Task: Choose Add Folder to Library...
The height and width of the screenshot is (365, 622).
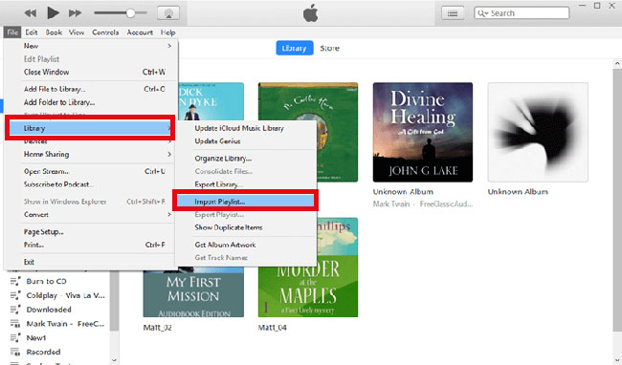Action: click(x=91, y=102)
